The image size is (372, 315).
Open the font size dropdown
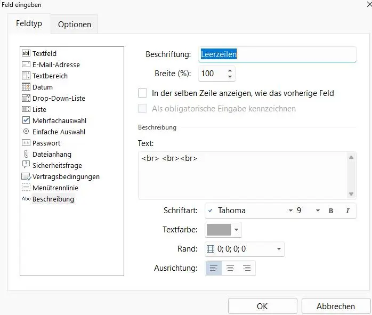click(318, 211)
